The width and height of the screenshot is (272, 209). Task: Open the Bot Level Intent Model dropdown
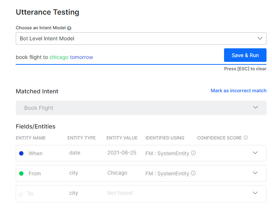[x=141, y=38]
